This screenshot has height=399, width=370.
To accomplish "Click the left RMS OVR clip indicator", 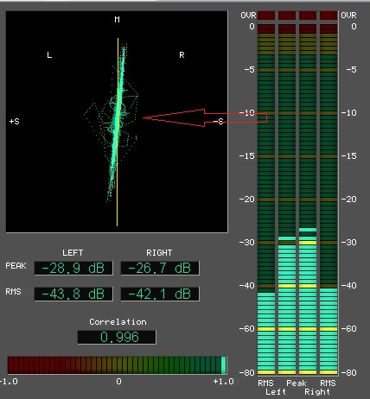I will point(266,16).
